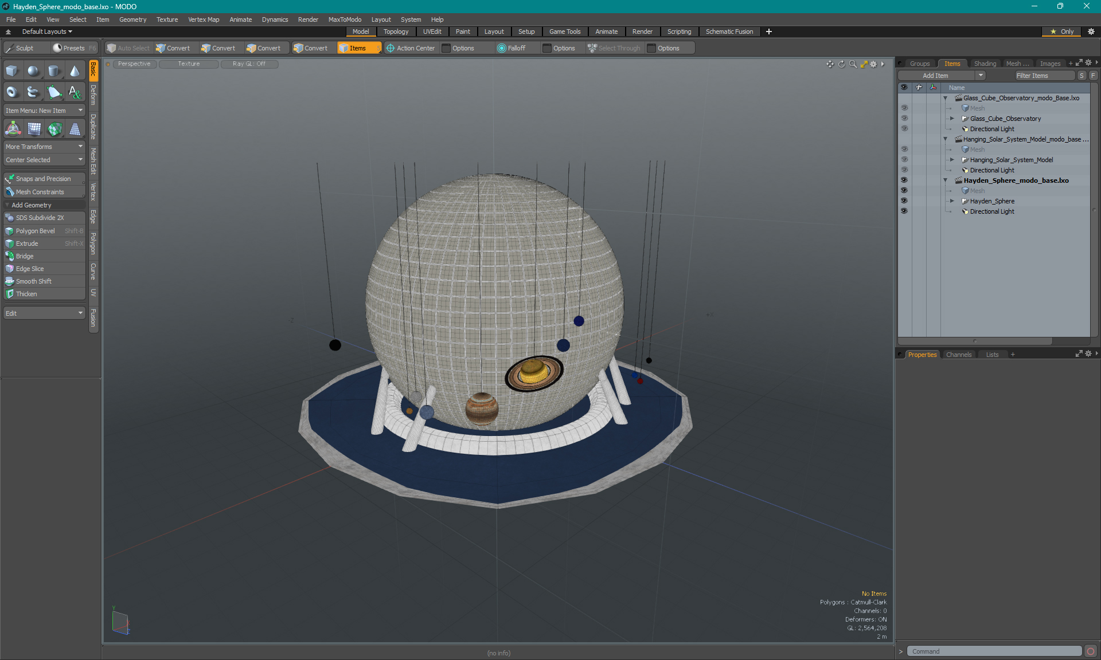Viewport: 1101px width, 660px height.
Task: Click the Perspective viewport label
Action: tap(134, 64)
